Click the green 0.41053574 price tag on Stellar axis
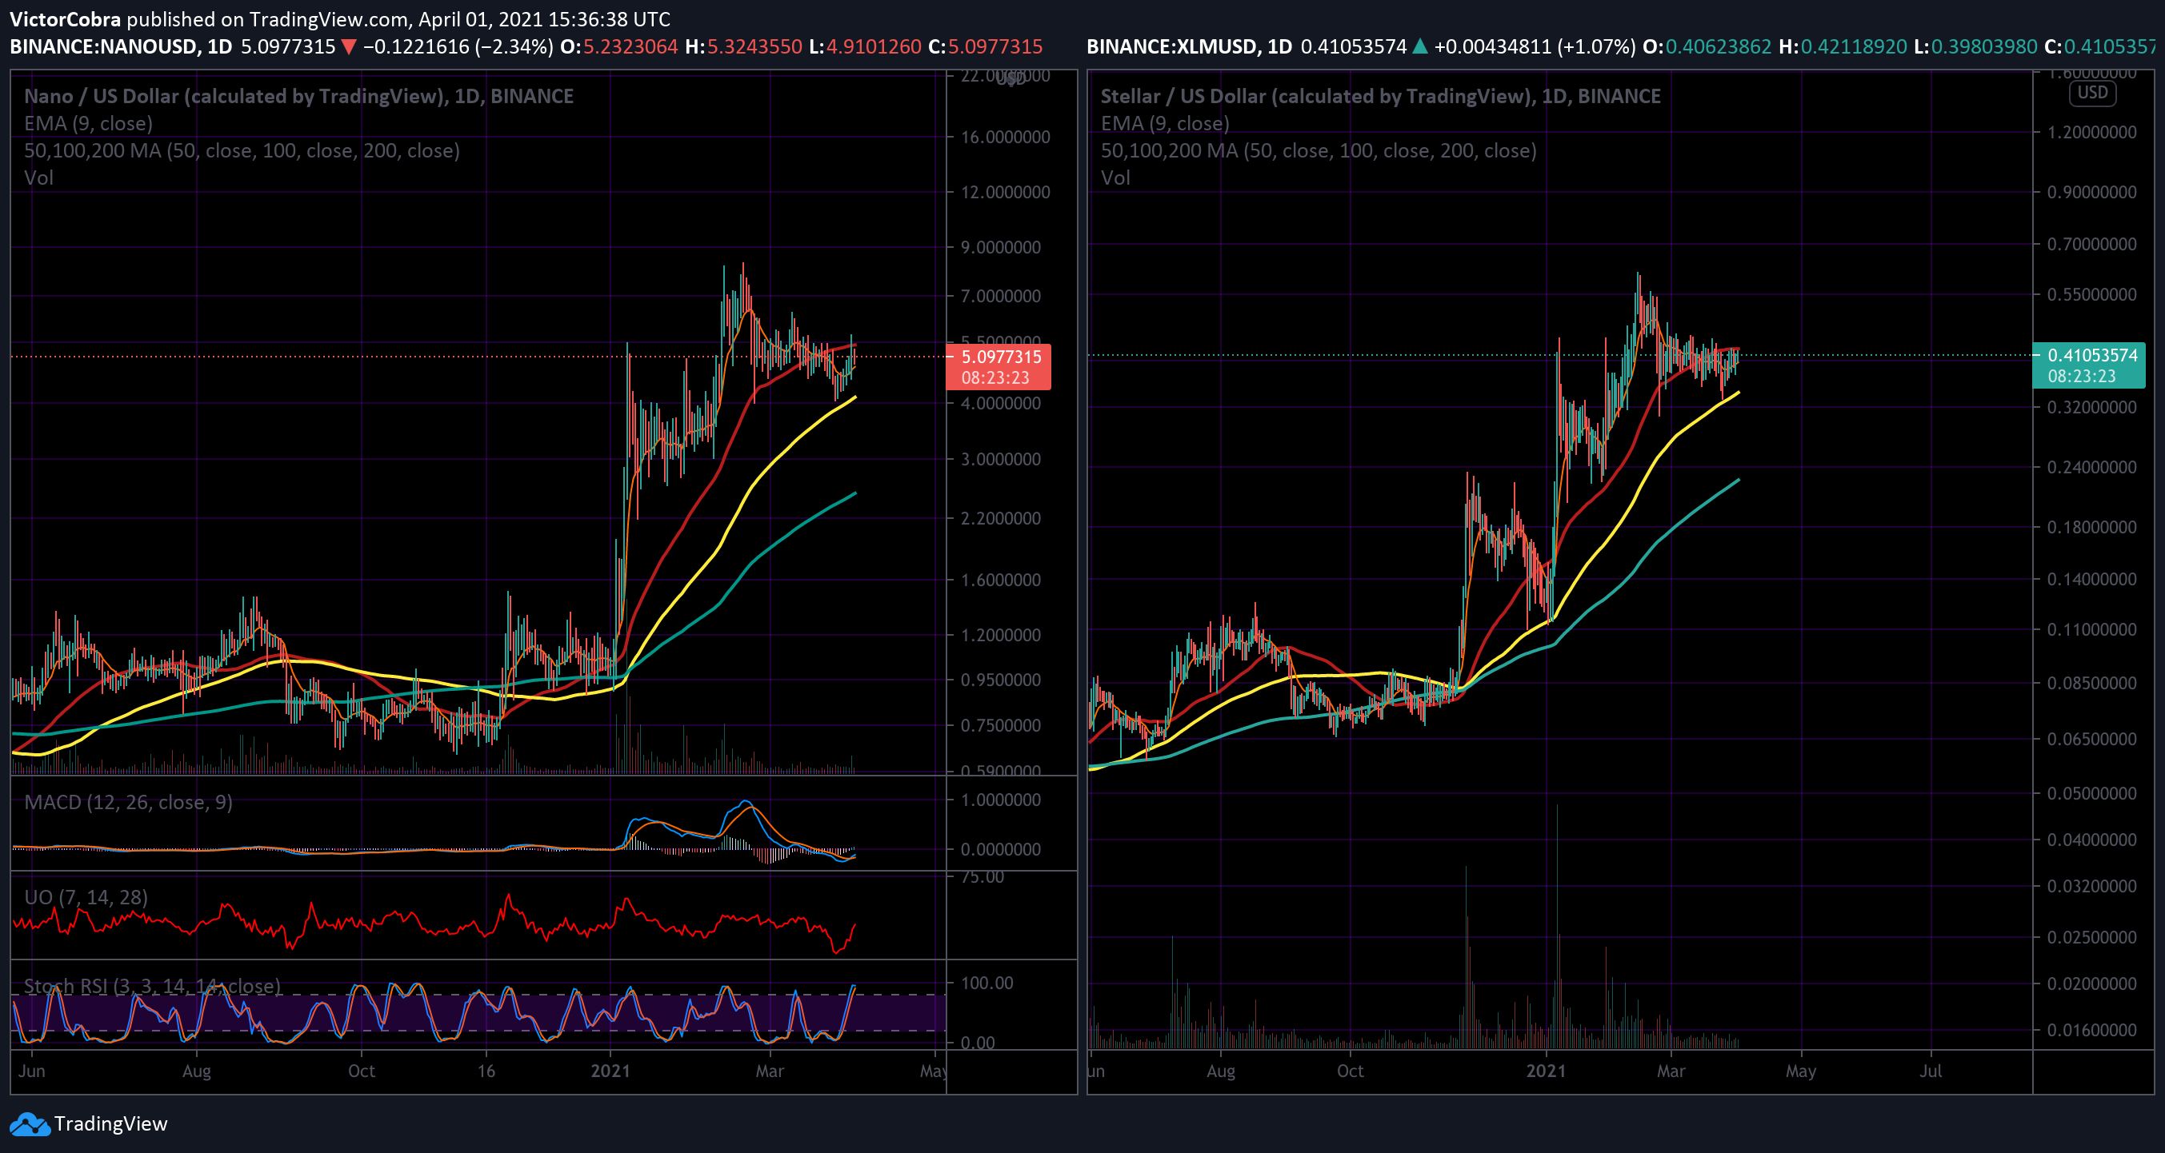 pos(2088,365)
